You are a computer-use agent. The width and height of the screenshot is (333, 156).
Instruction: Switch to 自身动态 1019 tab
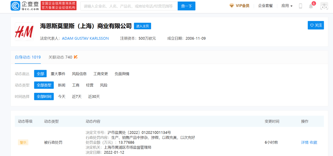[x=28, y=57]
